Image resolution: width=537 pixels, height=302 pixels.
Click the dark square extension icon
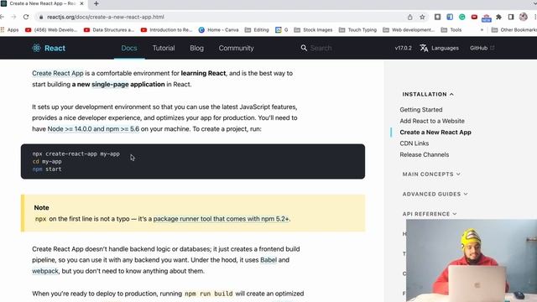(437, 17)
